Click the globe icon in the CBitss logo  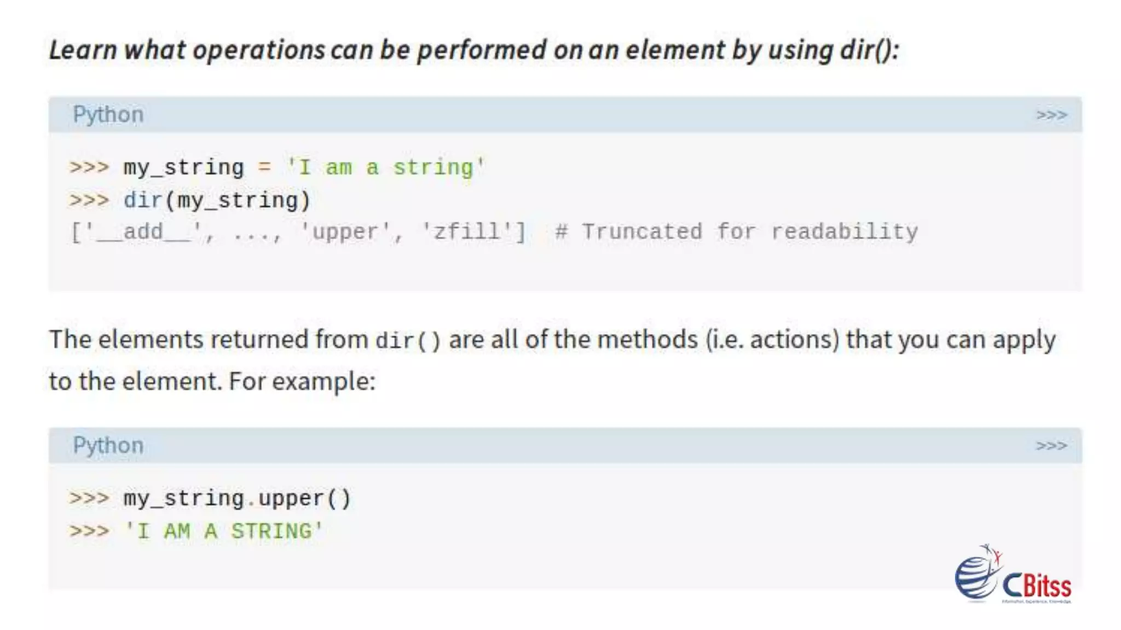pyautogui.click(x=976, y=577)
